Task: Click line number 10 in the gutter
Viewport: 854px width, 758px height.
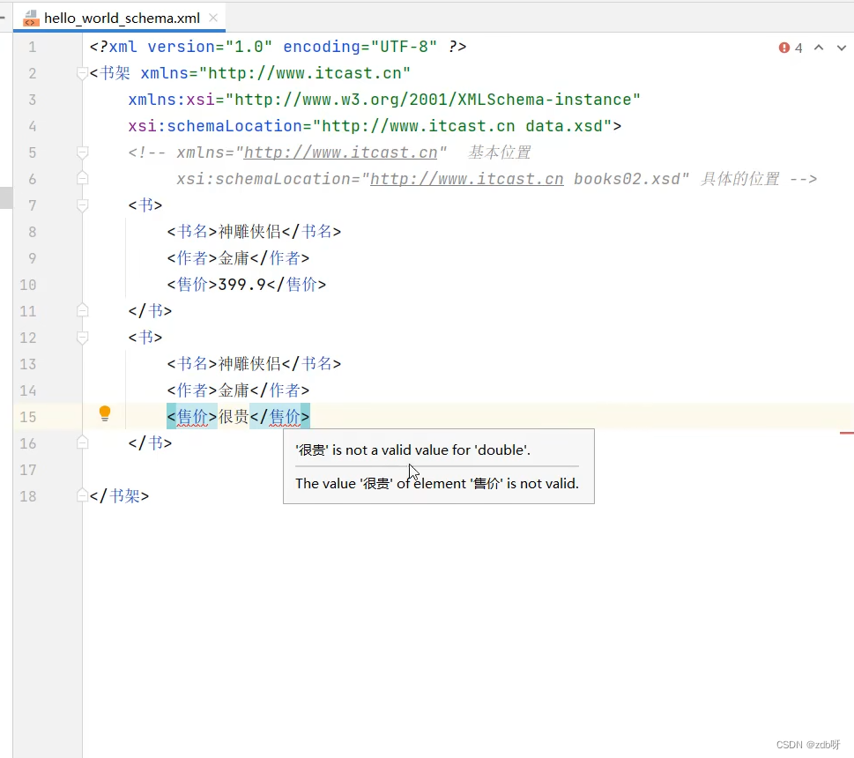Action: tap(27, 284)
